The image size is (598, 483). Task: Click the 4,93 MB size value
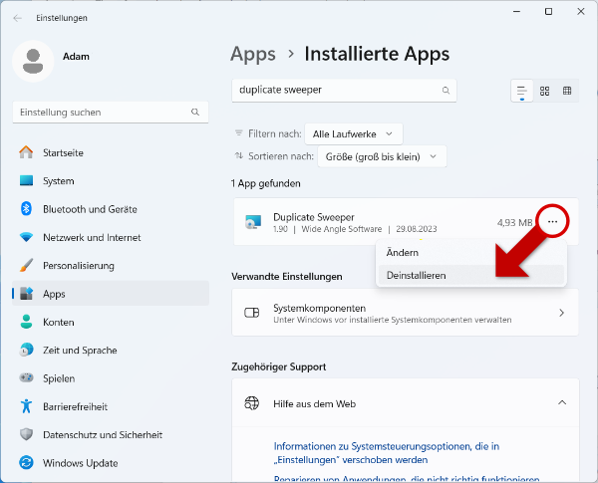click(x=515, y=222)
